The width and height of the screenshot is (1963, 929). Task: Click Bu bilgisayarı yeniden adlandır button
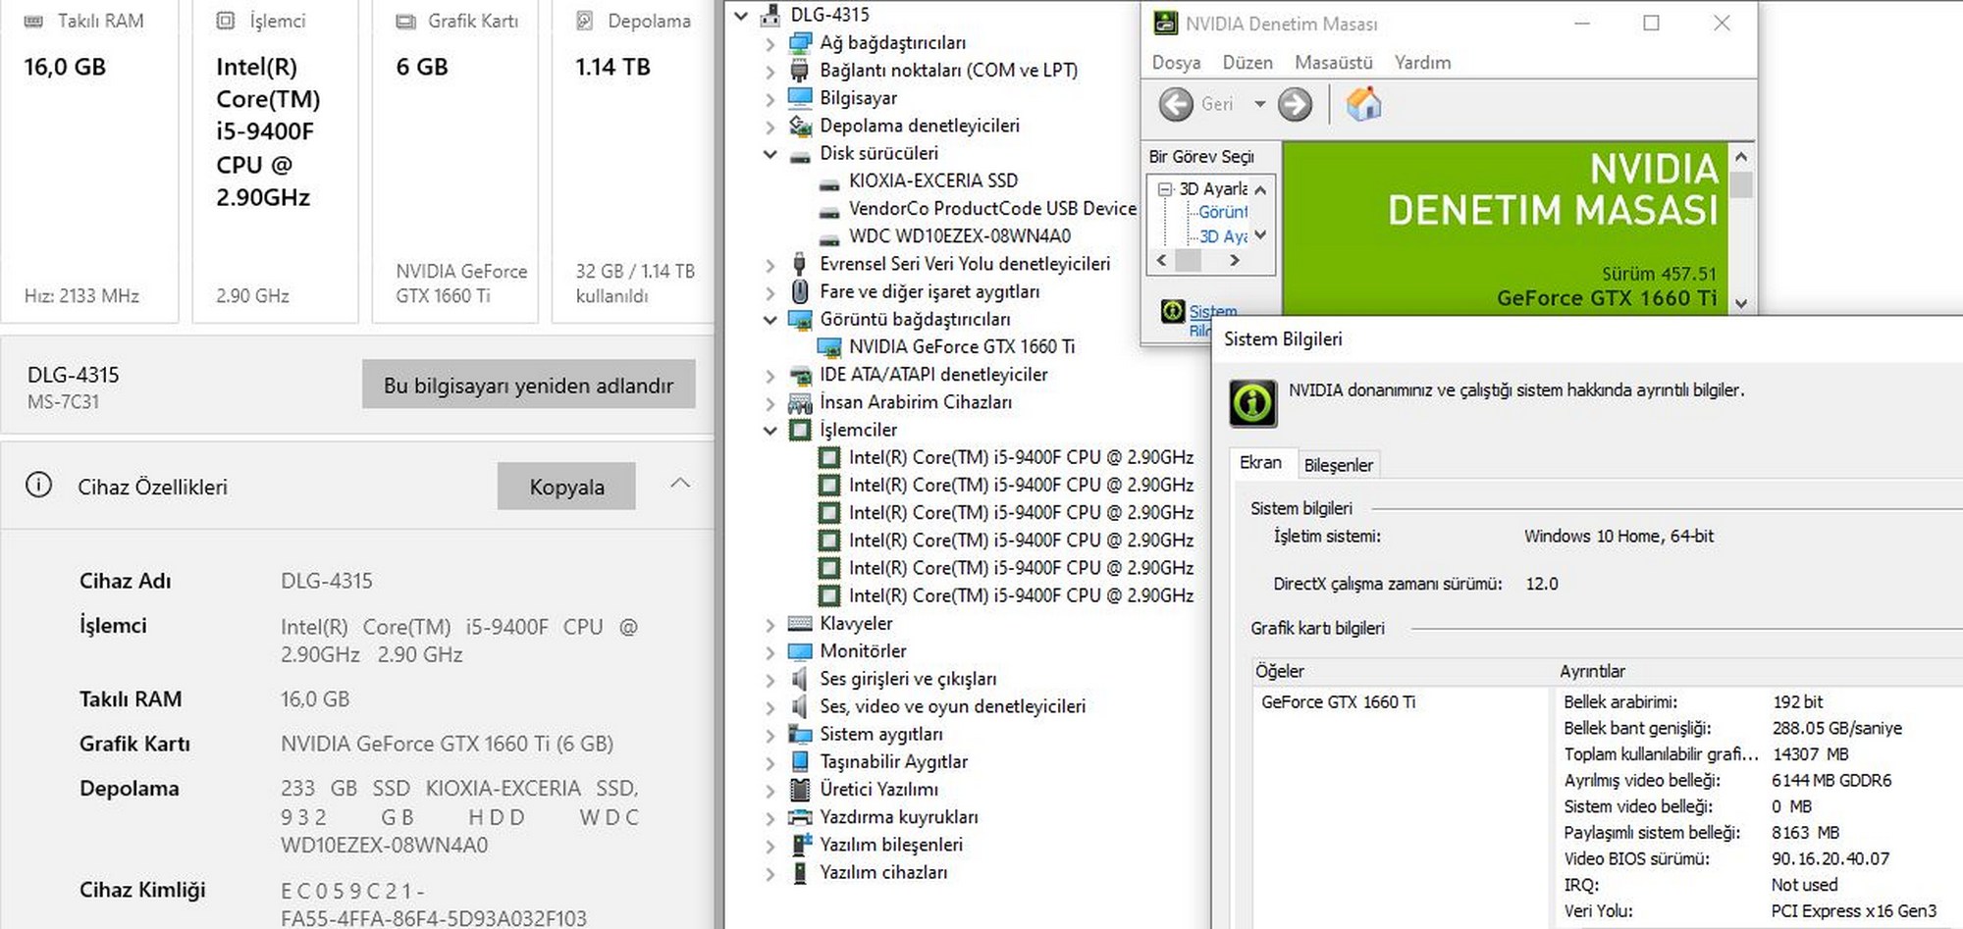tap(528, 385)
